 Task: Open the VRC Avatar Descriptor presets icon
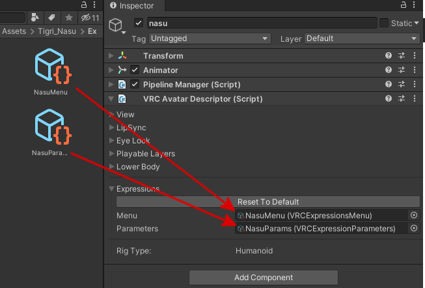point(402,99)
